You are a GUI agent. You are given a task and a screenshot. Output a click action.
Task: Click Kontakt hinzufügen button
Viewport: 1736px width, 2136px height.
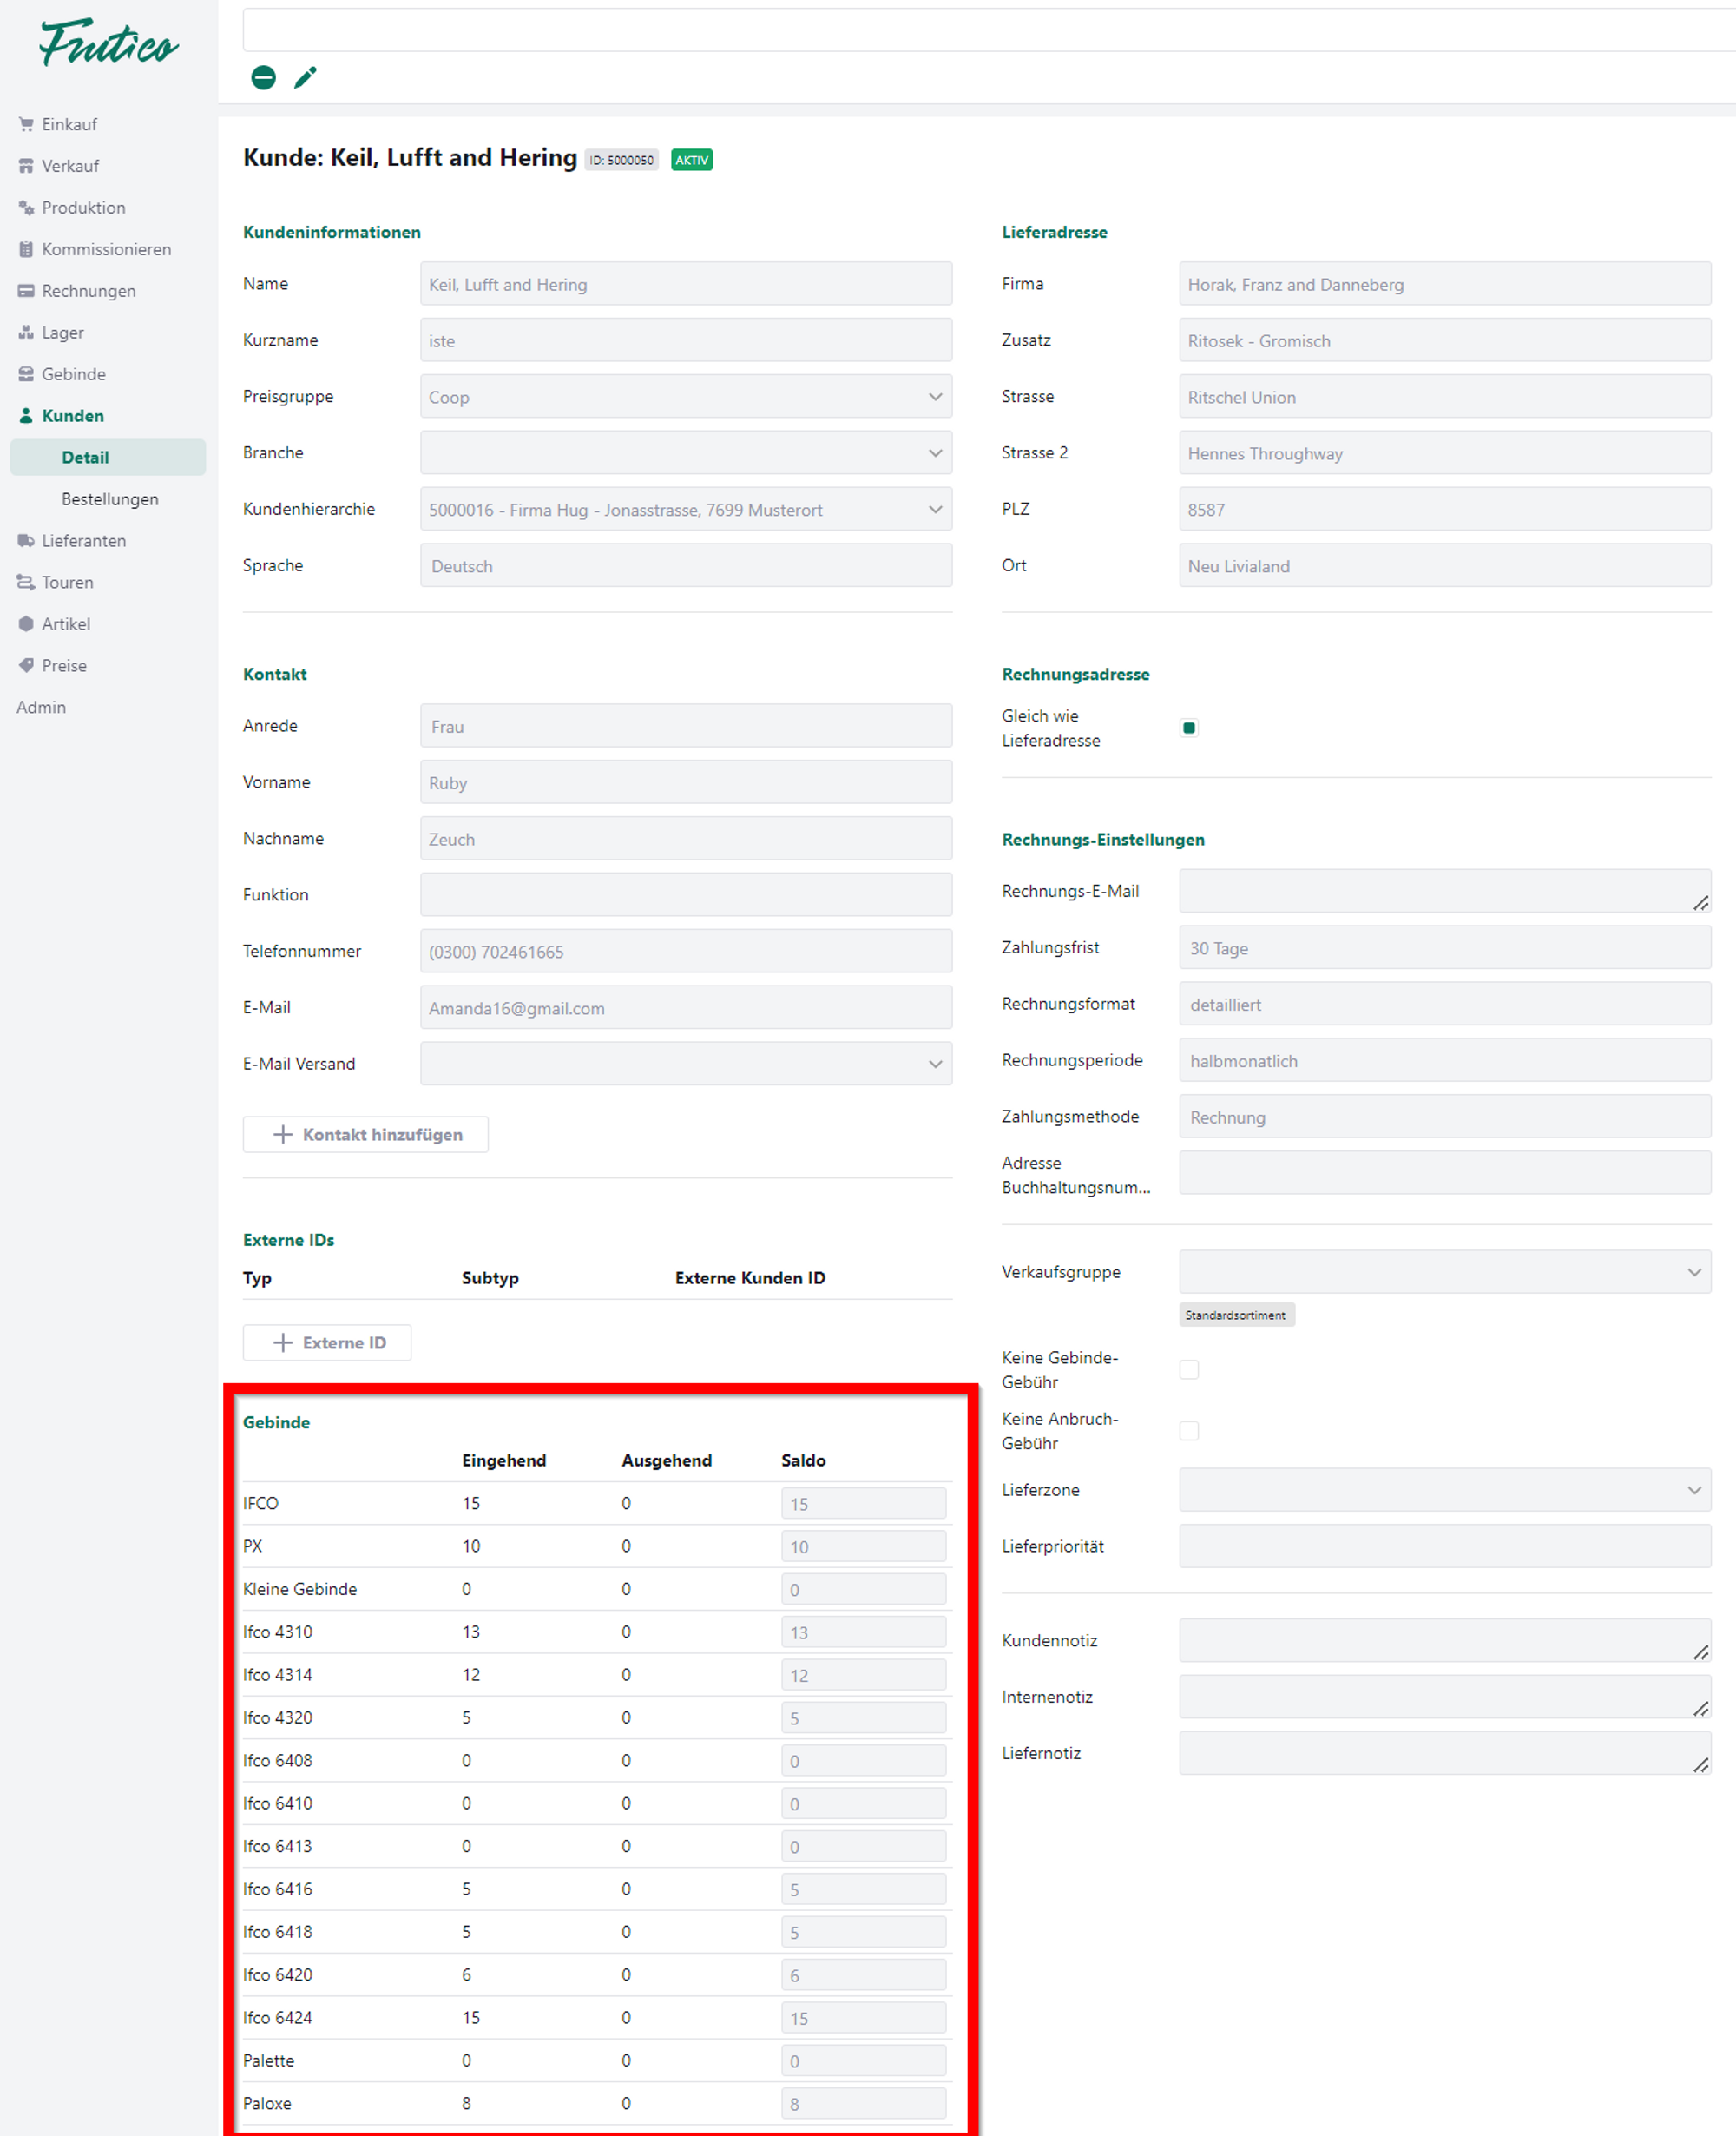(365, 1133)
